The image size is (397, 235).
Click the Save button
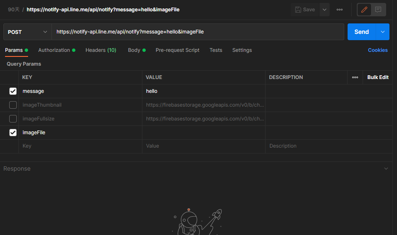click(x=305, y=10)
